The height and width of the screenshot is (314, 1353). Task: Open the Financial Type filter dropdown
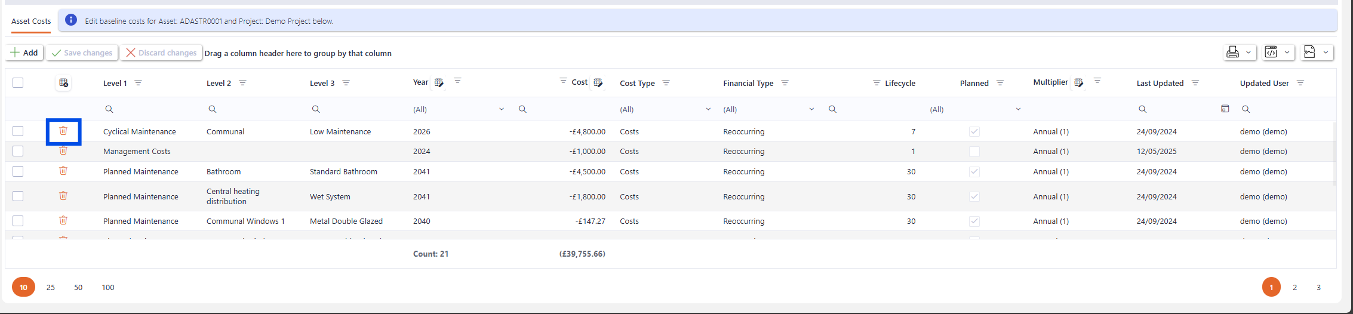811,109
